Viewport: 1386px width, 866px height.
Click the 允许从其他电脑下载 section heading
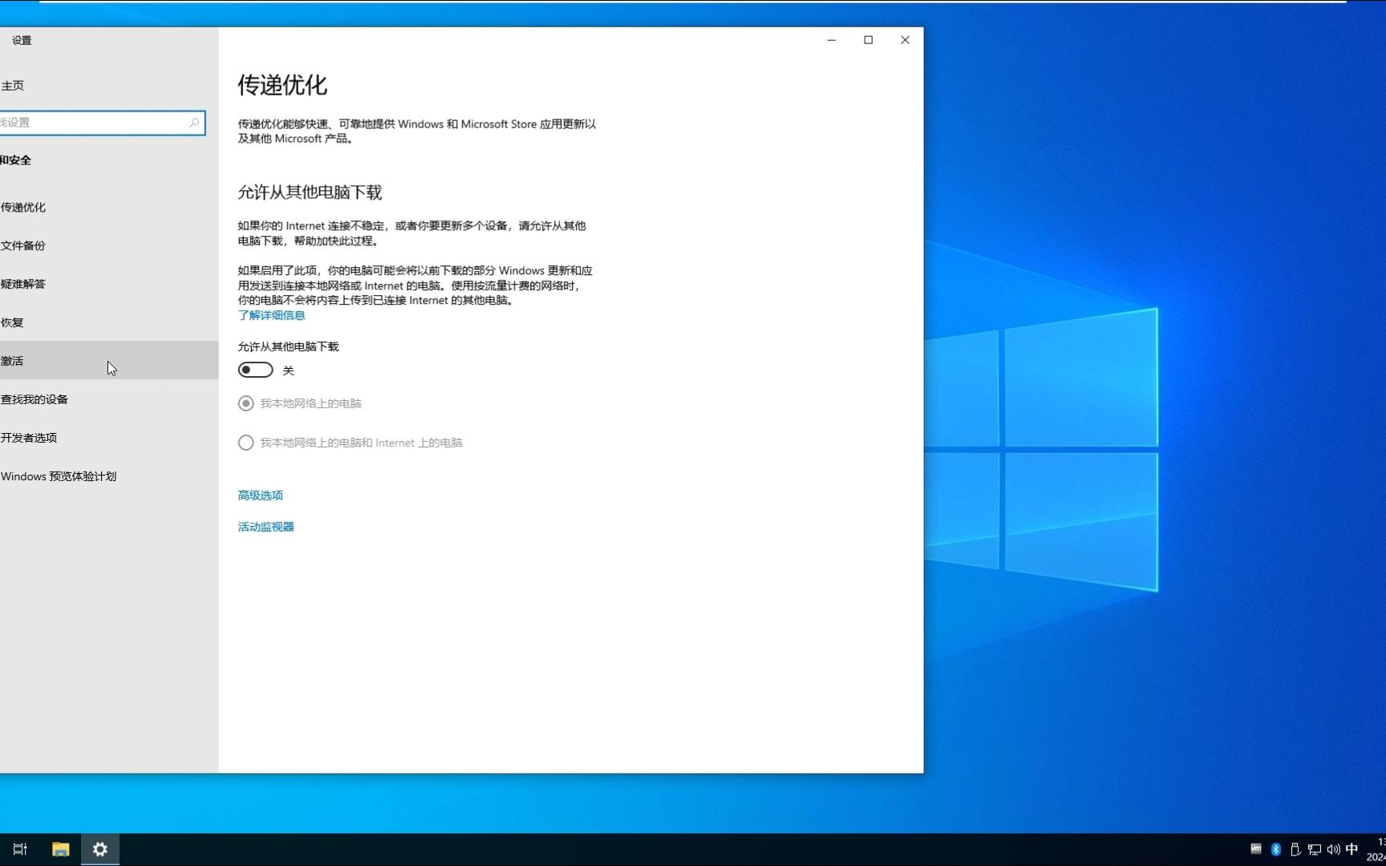[310, 192]
